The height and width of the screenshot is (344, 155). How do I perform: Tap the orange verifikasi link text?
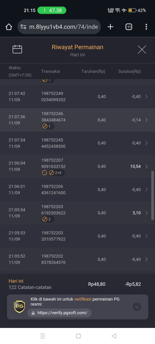tap(83, 299)
